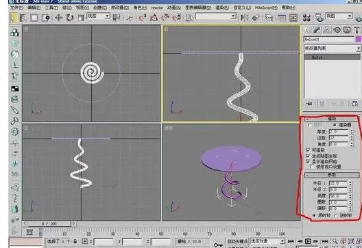Open the Schematic View icon
Image resolution: width=362 pixels, height=248 pixels.
[x=293, y=18]
